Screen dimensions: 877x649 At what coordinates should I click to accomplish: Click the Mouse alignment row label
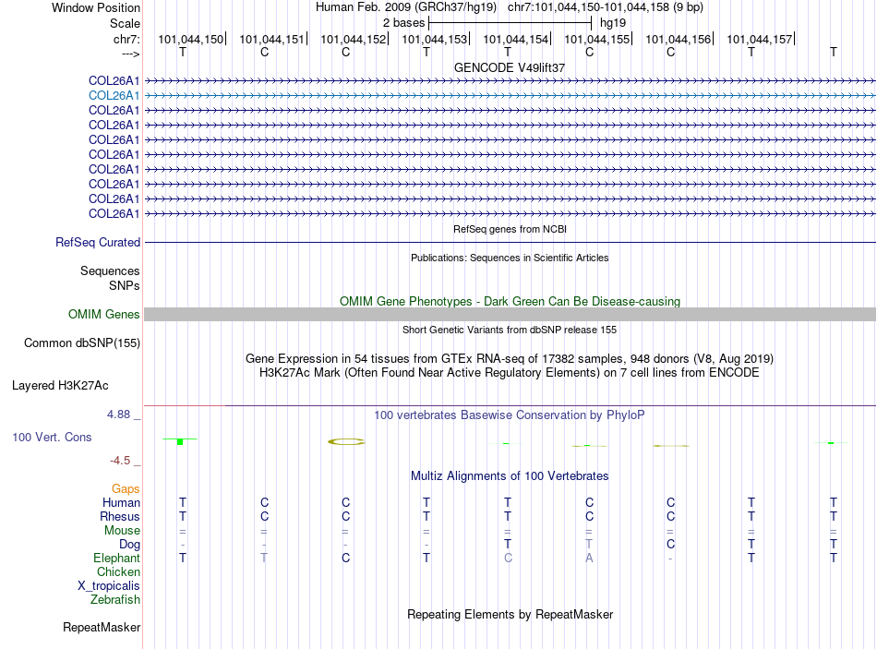122,531
